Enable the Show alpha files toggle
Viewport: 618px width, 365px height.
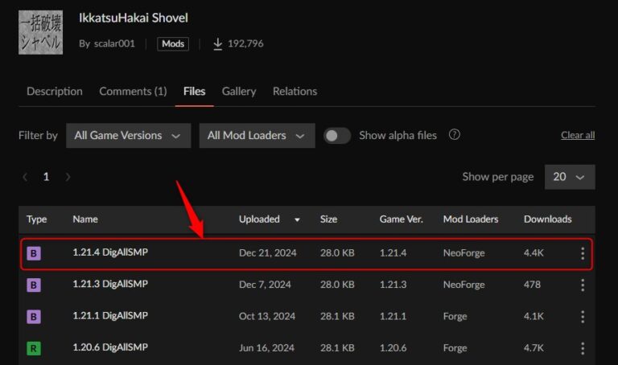pos(337,135)
